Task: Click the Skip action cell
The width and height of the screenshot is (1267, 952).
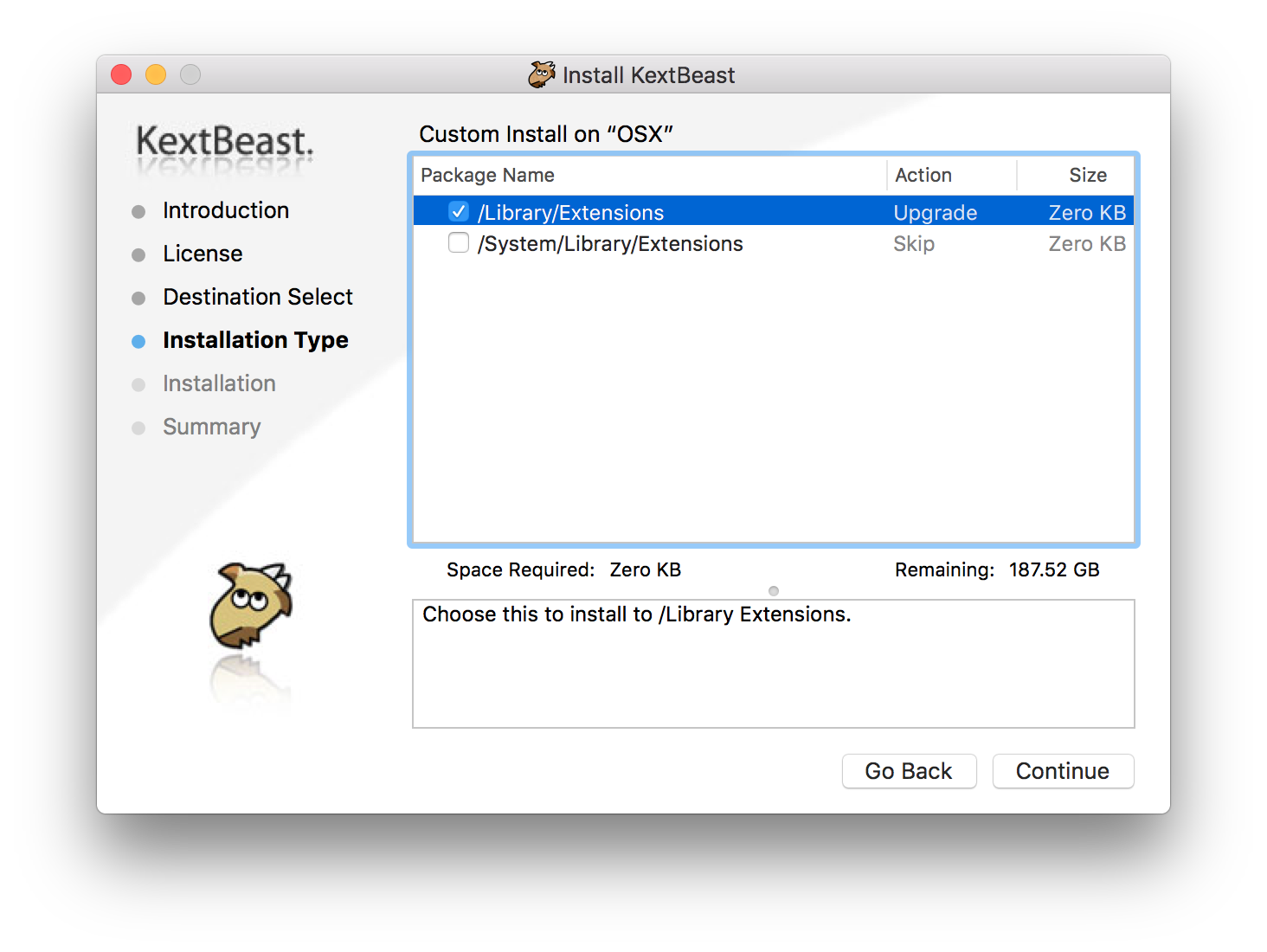Action: tap(914, 244)
